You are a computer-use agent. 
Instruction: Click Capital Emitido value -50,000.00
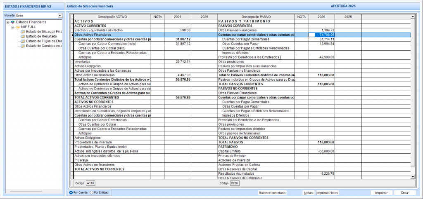321,151
